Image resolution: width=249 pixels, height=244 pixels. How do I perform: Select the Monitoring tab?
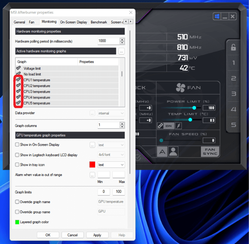49,22
